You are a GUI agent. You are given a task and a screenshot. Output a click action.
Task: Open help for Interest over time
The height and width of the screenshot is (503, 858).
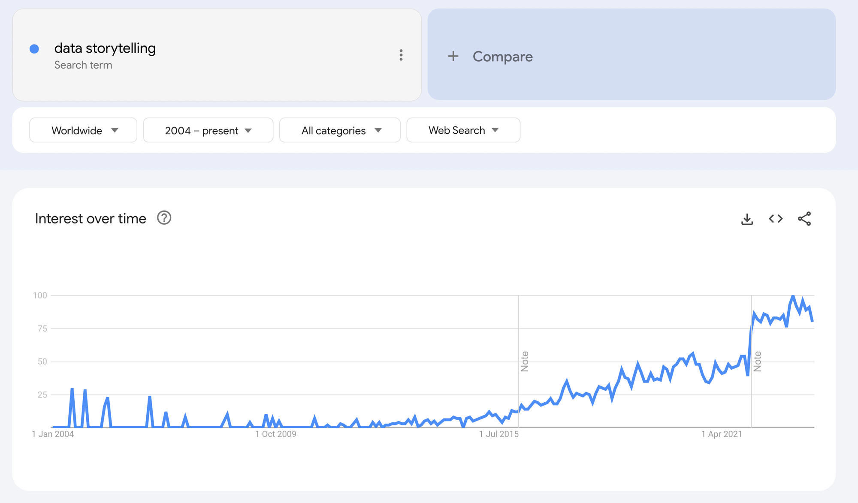click(164, 218)
